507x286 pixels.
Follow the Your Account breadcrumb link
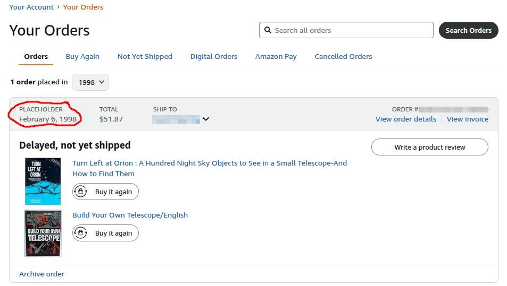click(31, 7)
